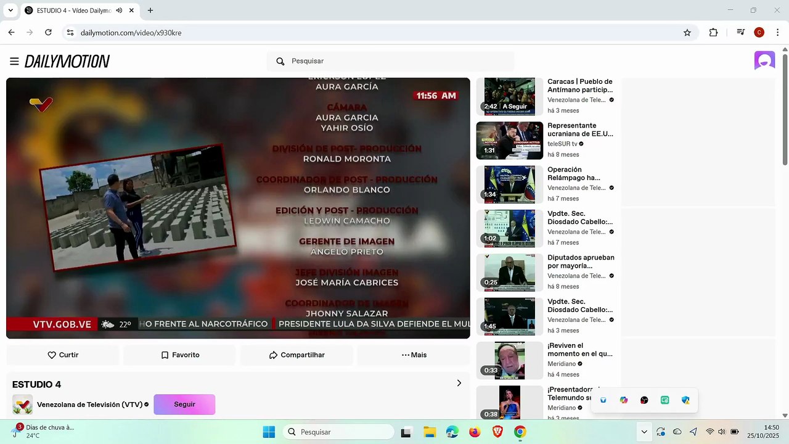Image resolution: width=789 pixels, height=444 pixels.
Task: Click 'teleSUR tv' channel name
Action: pyautogui.click(x=562, y=144)
